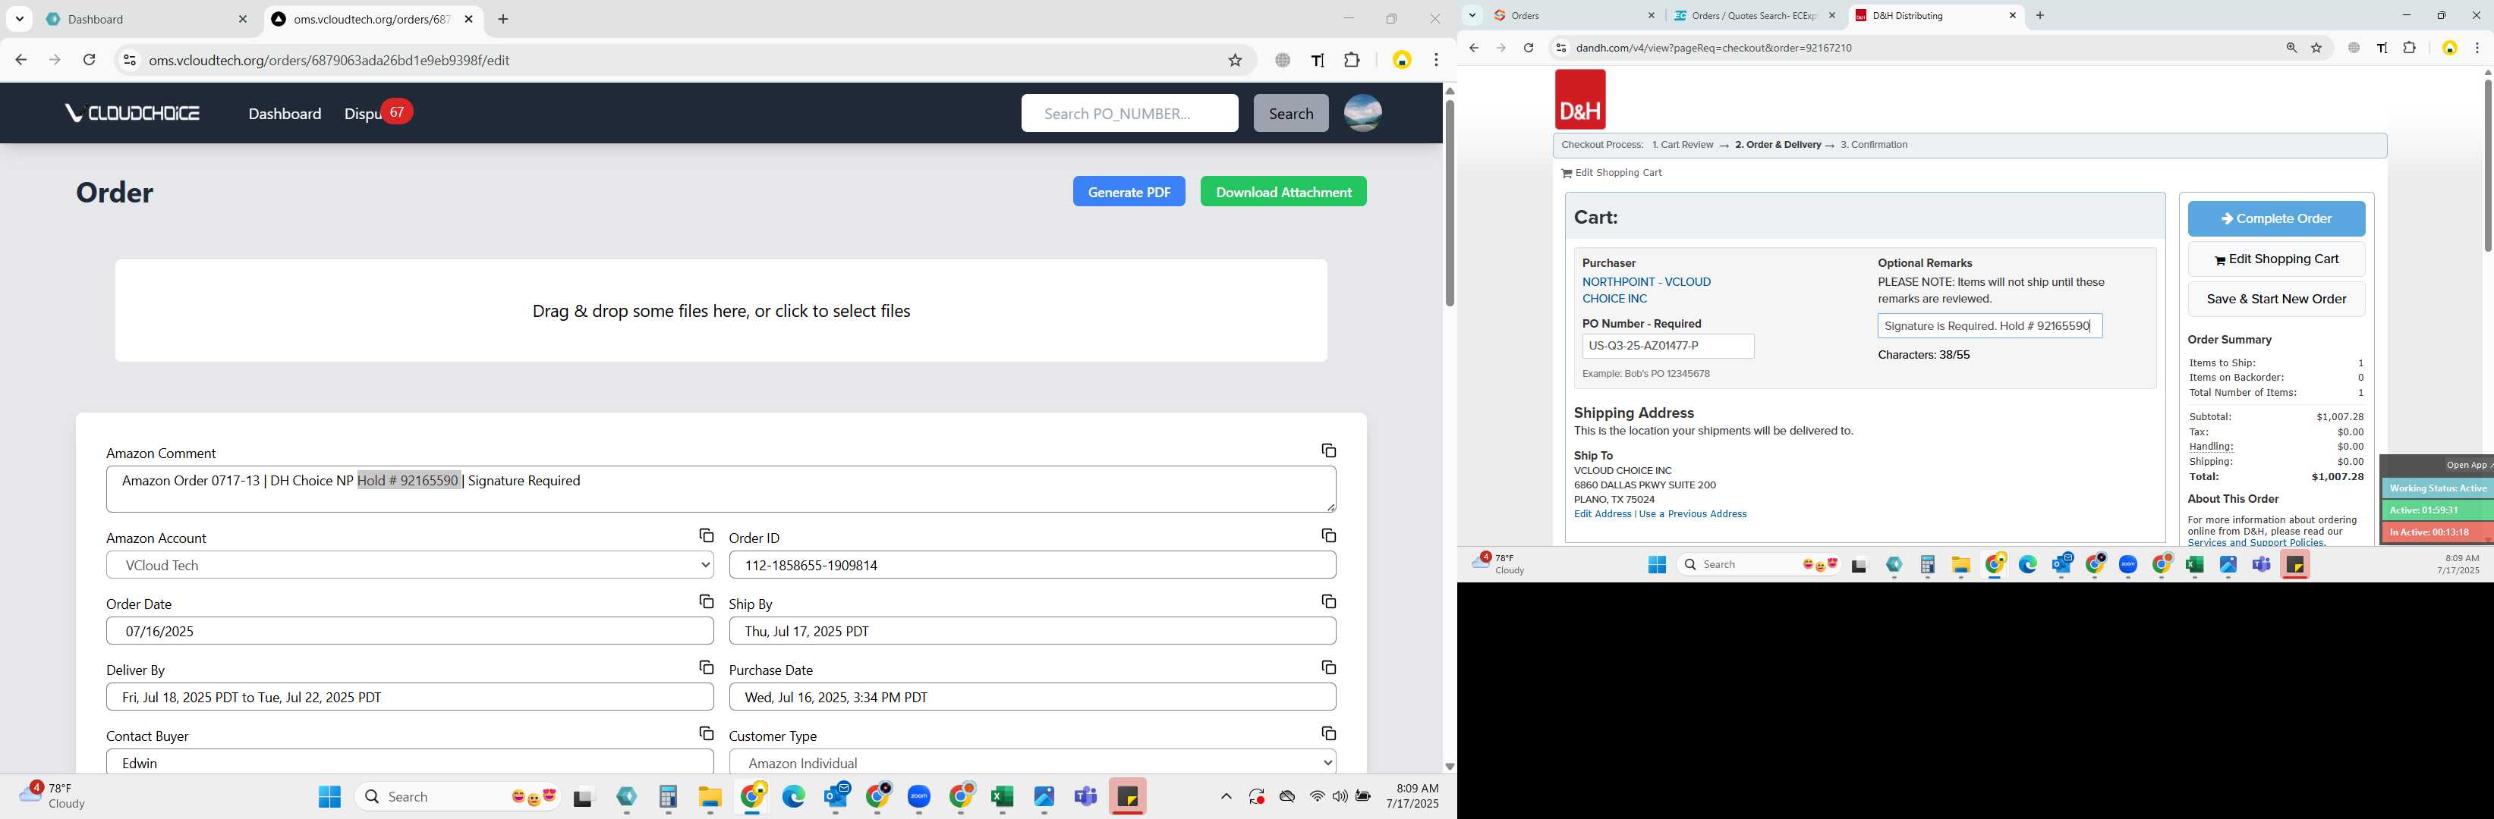Open the user avatar menu in CloudChoice
This screenshot has height=819, width=2494.
1362,113
